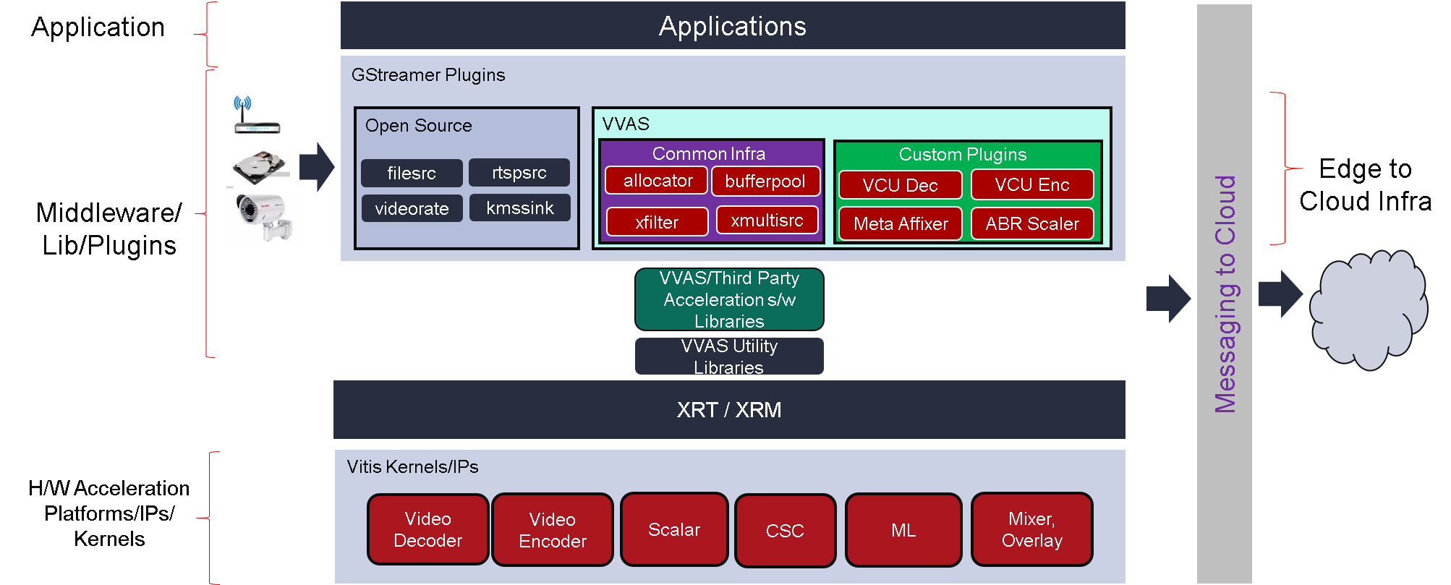Click the hard disk drive icon
Screen dimensions: 1451x585
pyautogui.click(x=260, y=168)
